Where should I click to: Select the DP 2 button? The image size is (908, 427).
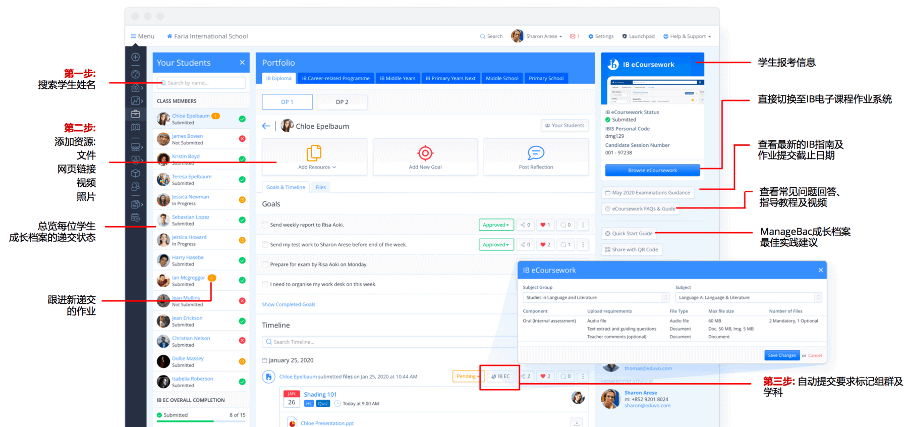coord(342,102)
